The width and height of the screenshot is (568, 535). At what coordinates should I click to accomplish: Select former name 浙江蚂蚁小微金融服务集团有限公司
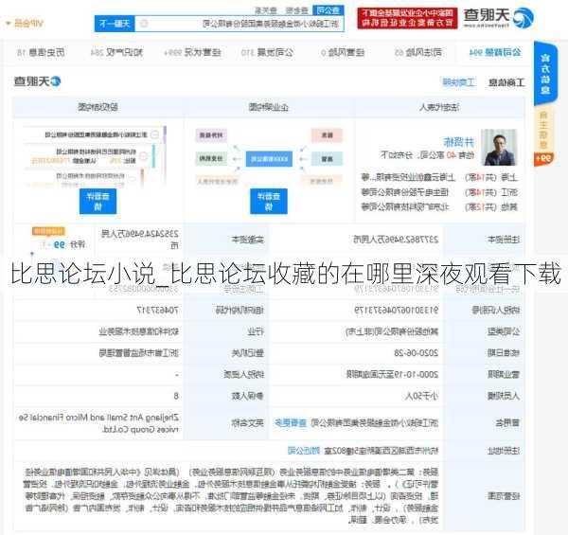pos(375,422)
